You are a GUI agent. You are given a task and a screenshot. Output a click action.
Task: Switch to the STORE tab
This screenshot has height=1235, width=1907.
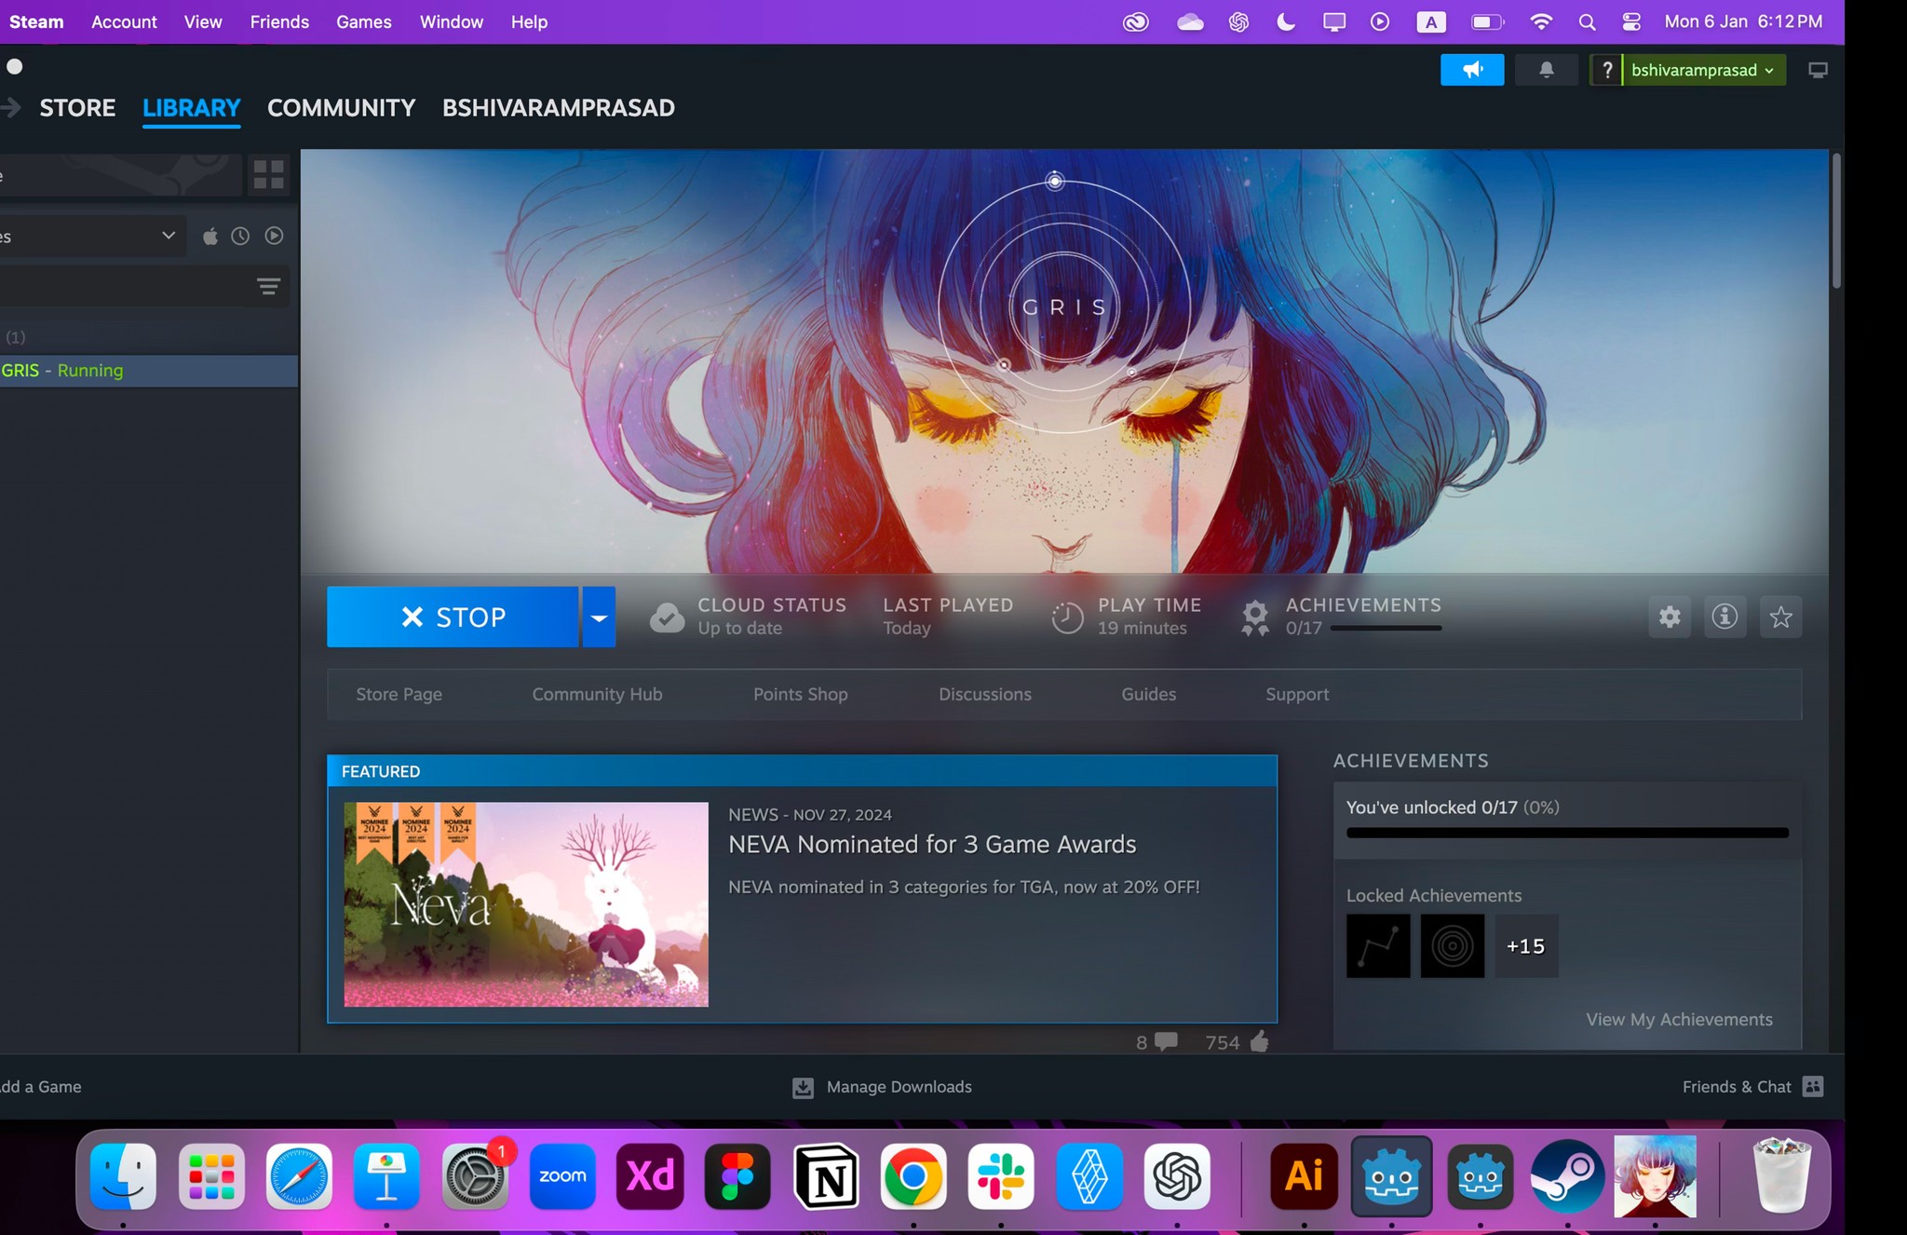(77, 108)
